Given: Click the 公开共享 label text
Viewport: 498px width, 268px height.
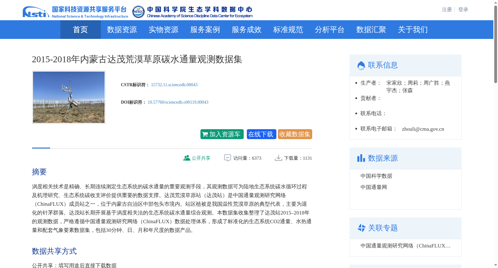Looking at the screenshot, I should [x=201, y=158].
